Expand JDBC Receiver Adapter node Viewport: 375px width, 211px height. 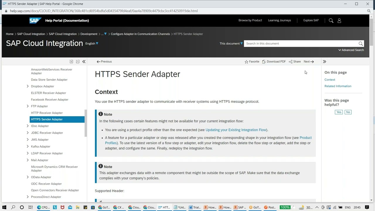tap(28, 133)
